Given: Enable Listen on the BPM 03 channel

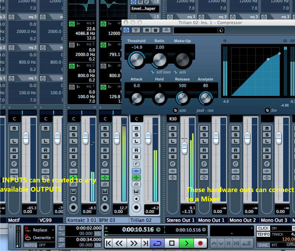Looking at the screenshot, I should (x=105, y=141).
